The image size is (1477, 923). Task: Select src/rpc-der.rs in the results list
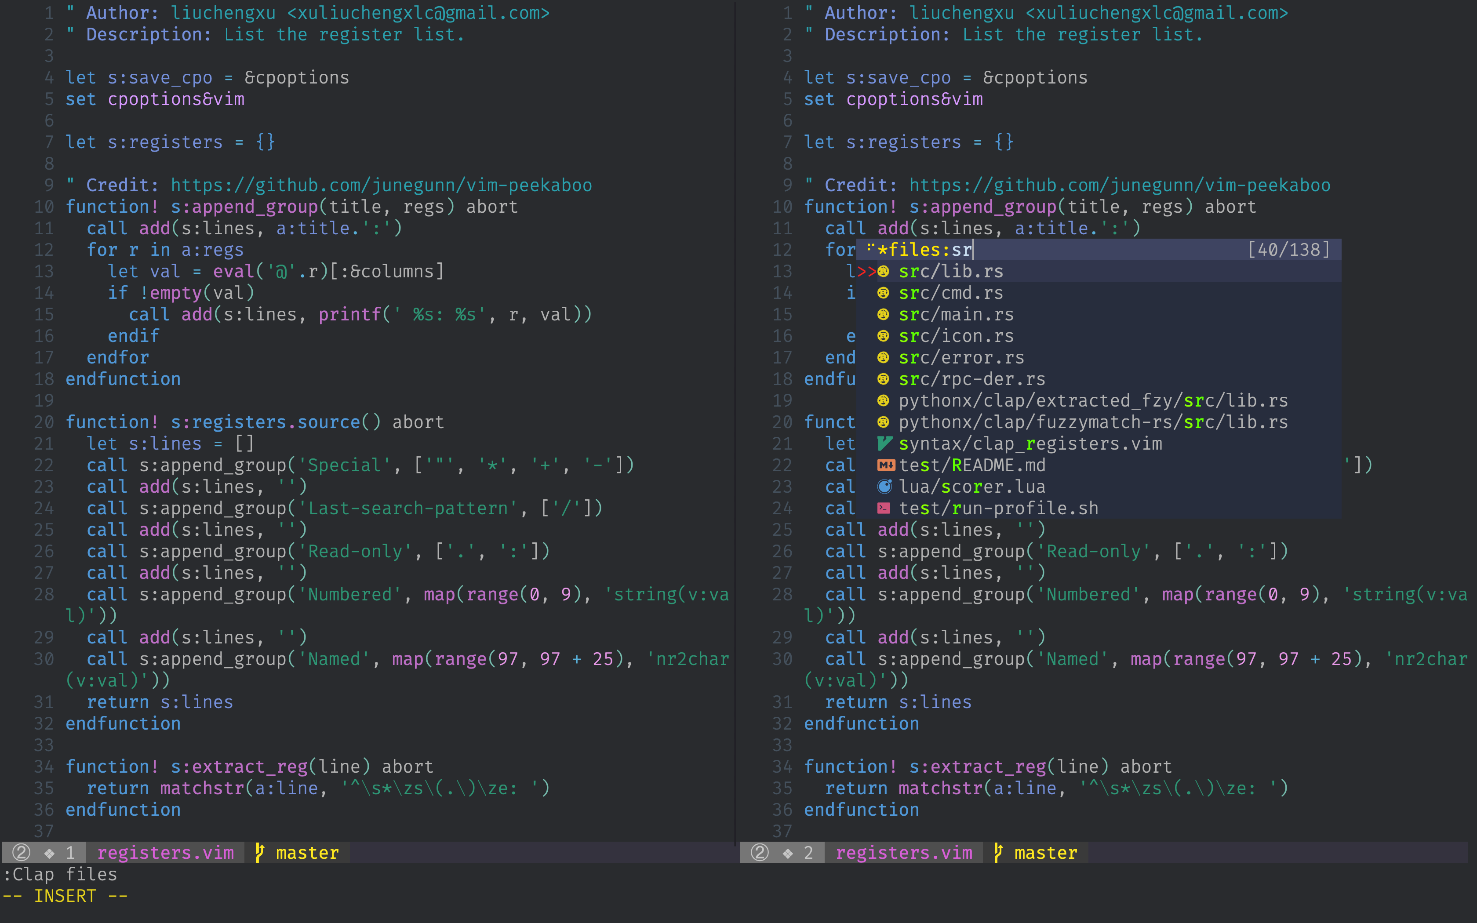click(x=1099, y=379)
